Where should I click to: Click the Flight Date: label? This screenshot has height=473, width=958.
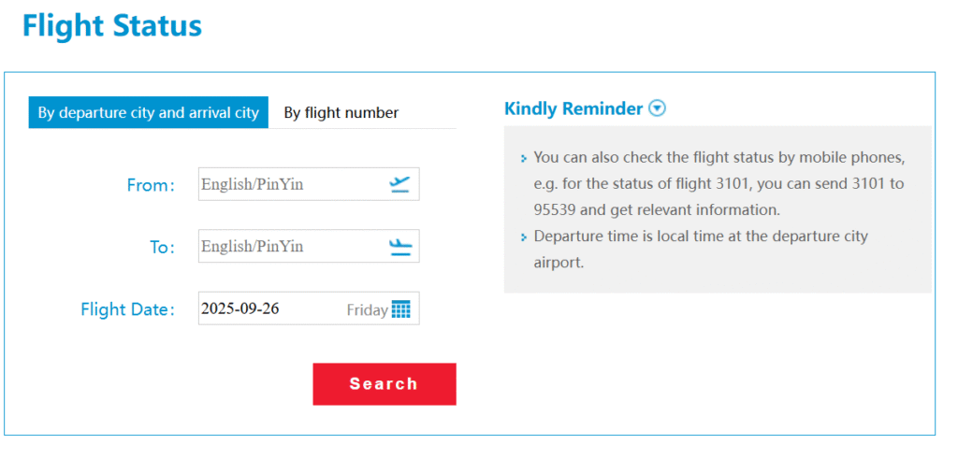tap(127, 309)
